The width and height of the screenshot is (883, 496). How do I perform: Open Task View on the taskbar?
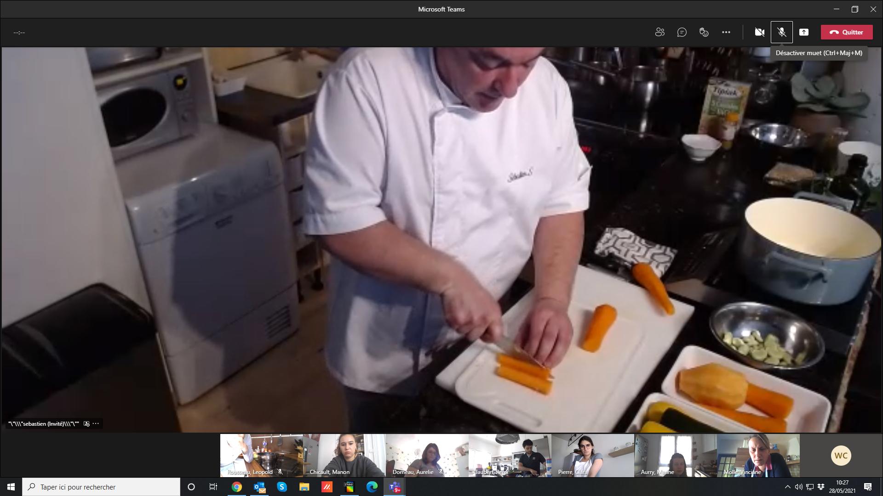click(x=213, y=487)
